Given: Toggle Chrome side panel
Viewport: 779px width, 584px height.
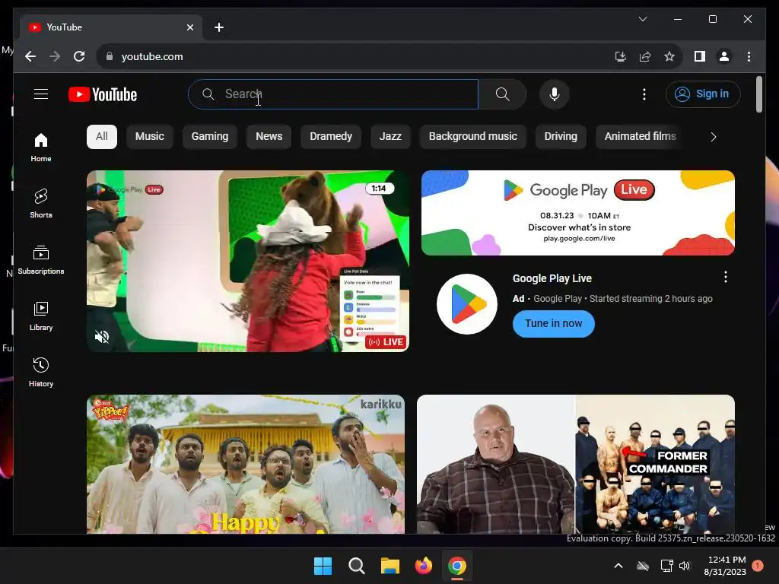Looking at the screenshot, I should tap(700, 56).
